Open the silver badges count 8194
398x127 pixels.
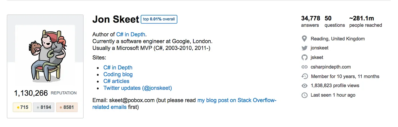(x=43, y=107)
